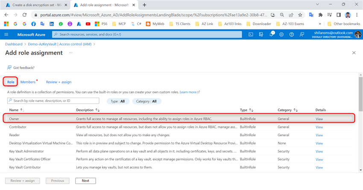The height and width of the screenshot is (190, 363).
Task: Click the browser back arrow
Action: (6, 15)
